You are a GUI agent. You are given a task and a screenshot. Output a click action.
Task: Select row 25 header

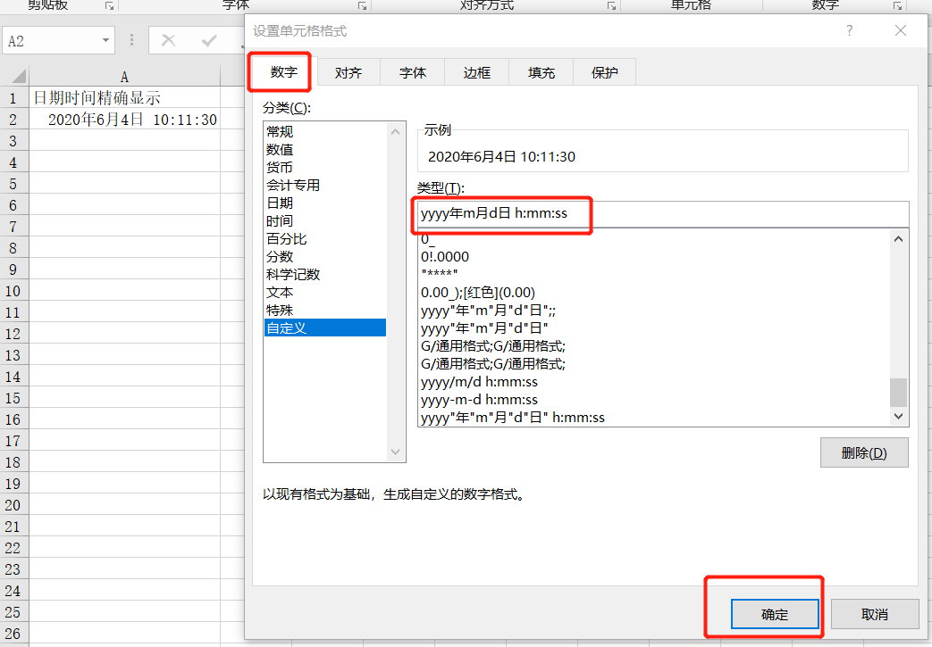[13, 612]
